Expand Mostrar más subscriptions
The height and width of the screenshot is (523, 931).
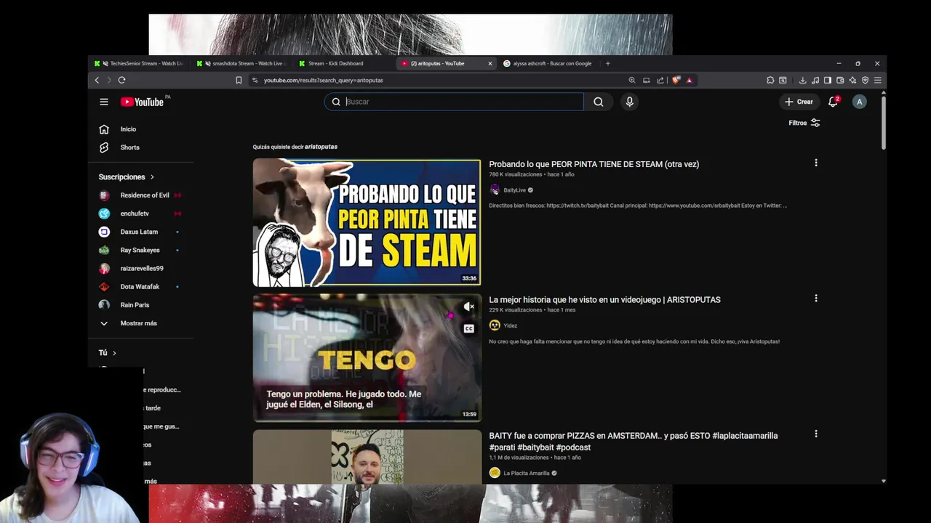click(138, 323)
